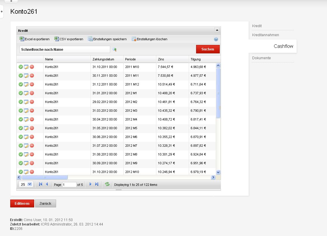Sort by the Name column header
Viewport: 327px width, 236px height.
(67, 59)
